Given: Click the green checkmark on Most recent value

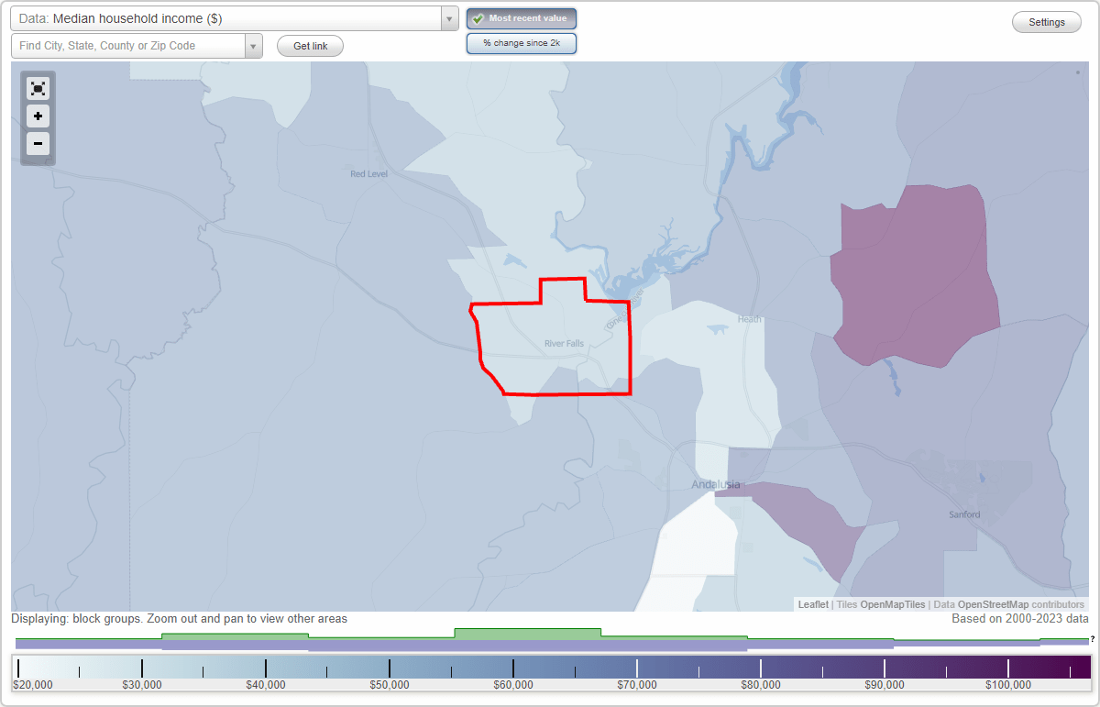Looking at the screenshot, I should point(479,17).
